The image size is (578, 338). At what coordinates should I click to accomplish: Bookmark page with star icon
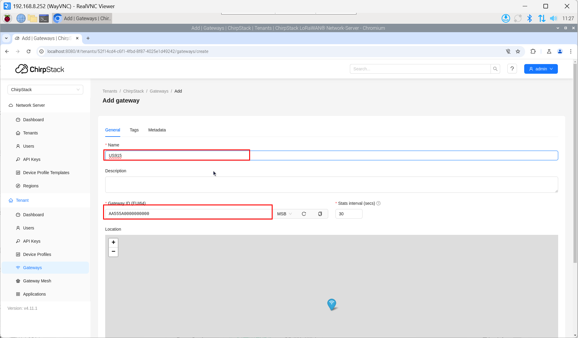[518, 51]
